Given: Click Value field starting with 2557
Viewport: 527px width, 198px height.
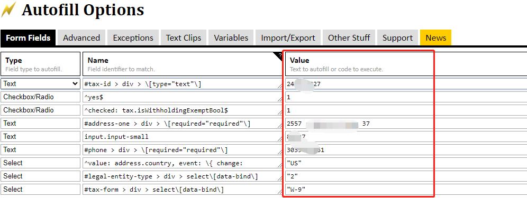Looking at the screenshot, I should pos(406,124).
